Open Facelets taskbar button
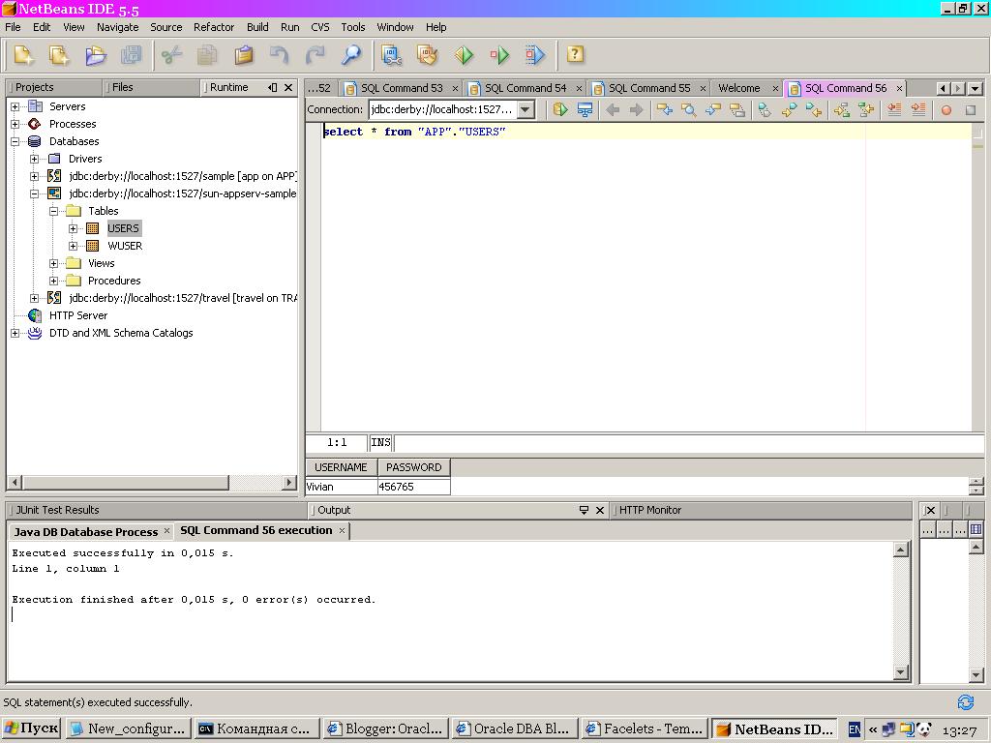This screenshot has width=991, height=743. pos(644,728)
